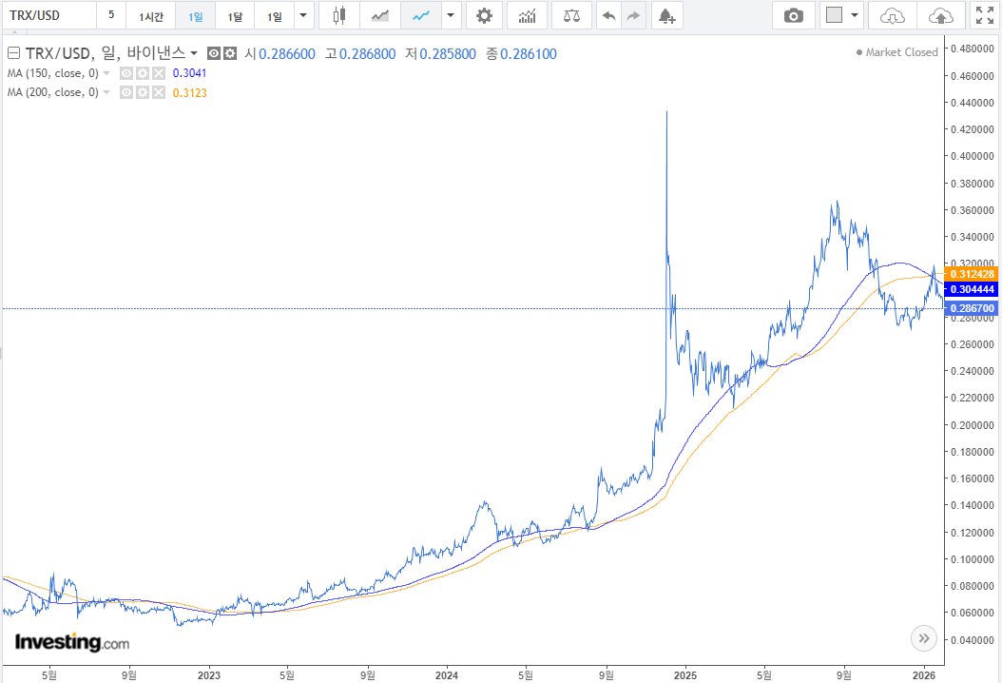Redo the chart action
Screen dimensions: 1002x683
coord(633,15)
